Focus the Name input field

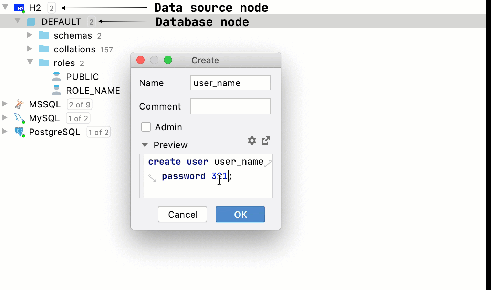(230, 83)
